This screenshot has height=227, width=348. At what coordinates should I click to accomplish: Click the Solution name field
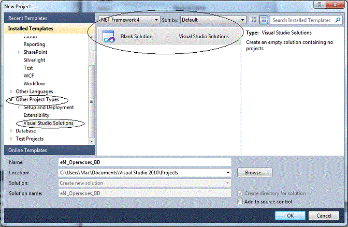coord(144,193)
